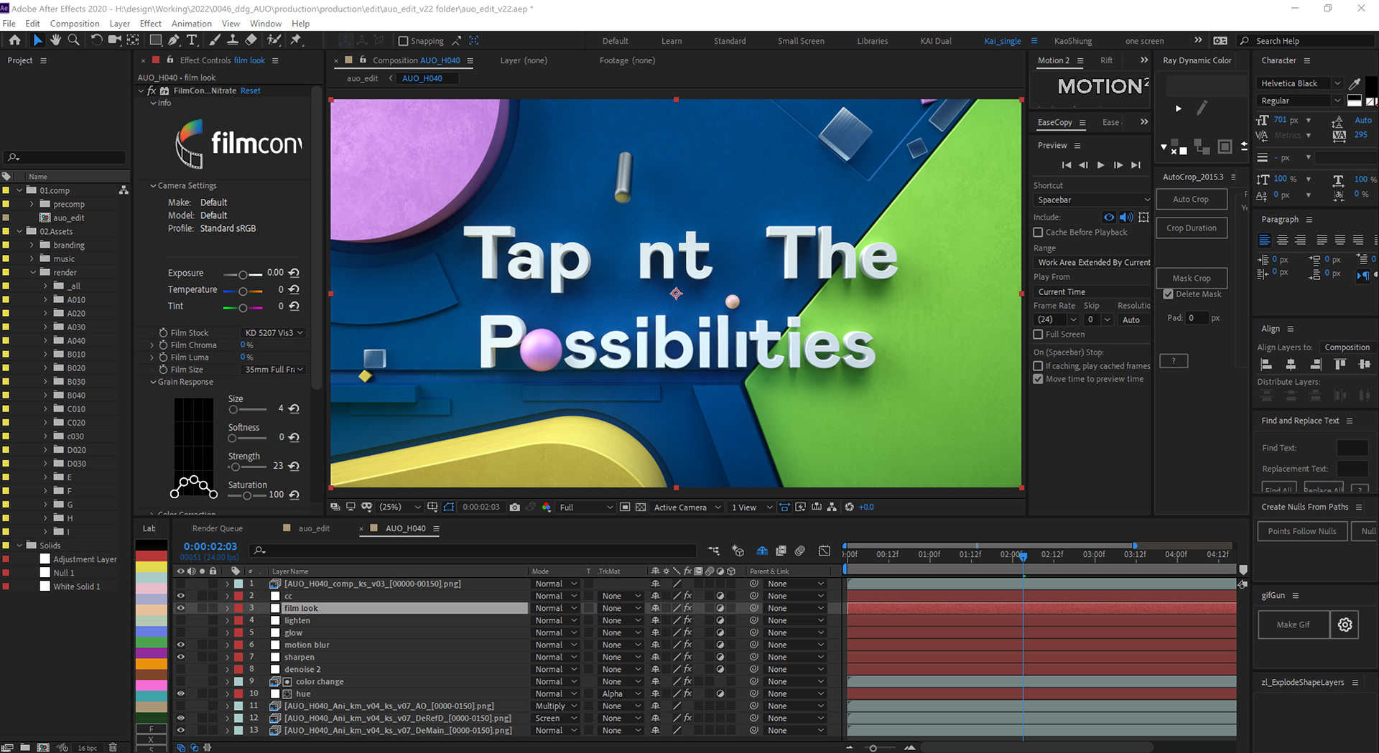Select the Selection arrow tool

[38, 40]
